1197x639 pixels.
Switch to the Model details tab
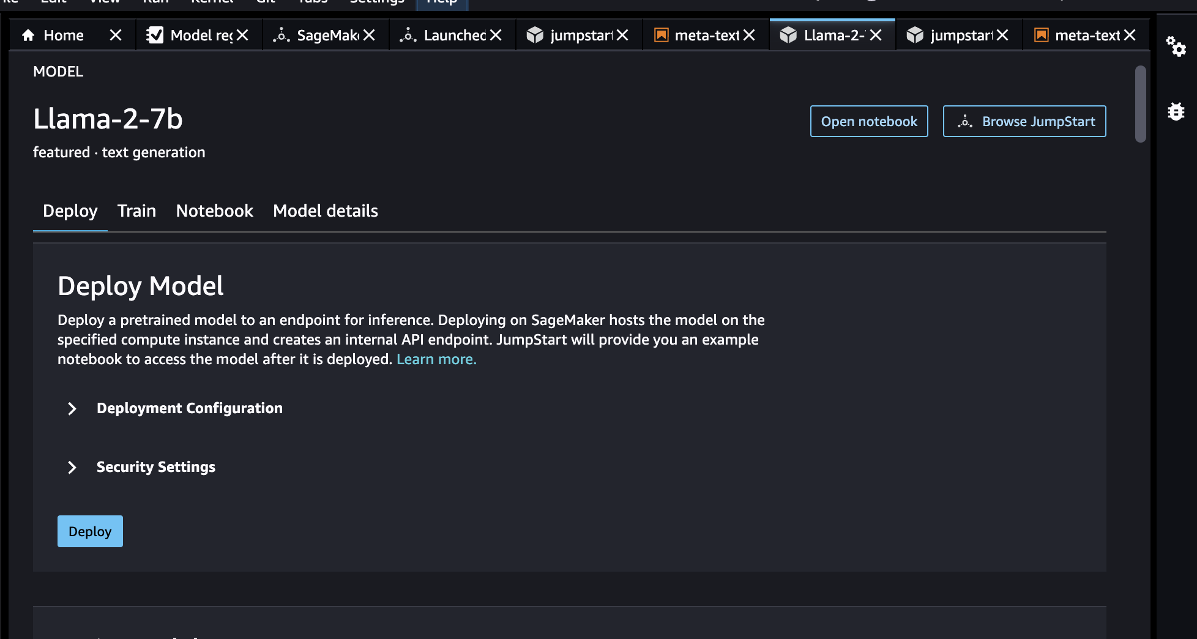click(325, 211)
